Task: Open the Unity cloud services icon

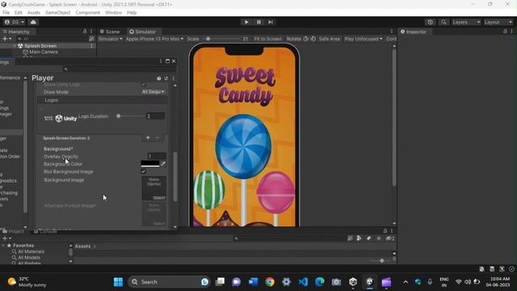Action: tap(33, 22)
